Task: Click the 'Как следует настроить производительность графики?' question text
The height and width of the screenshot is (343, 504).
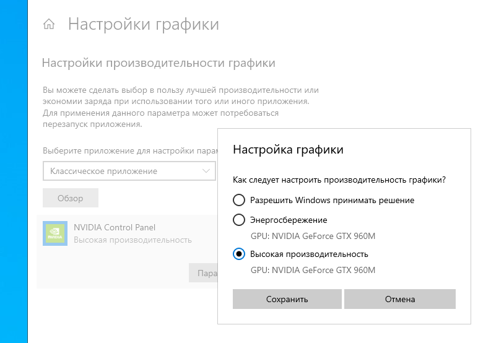Action: (x=339, y=180)
